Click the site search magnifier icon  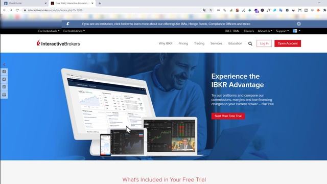(250, 43)
